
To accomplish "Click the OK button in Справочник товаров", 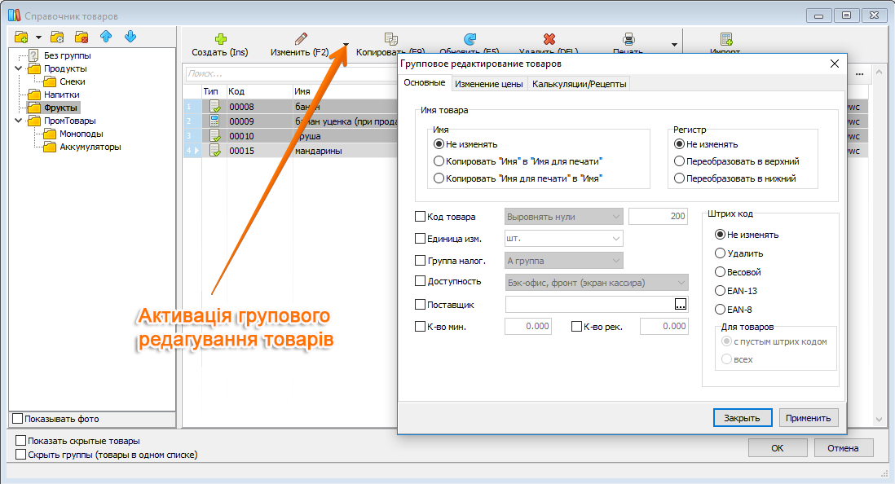I will pyautogui.click(x=778, y=448).
